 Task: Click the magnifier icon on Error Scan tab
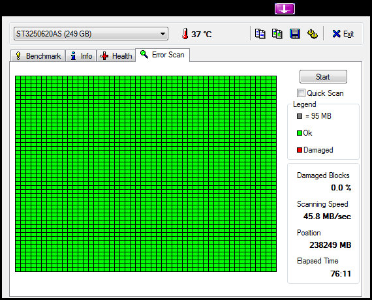[x=144, y=55]
